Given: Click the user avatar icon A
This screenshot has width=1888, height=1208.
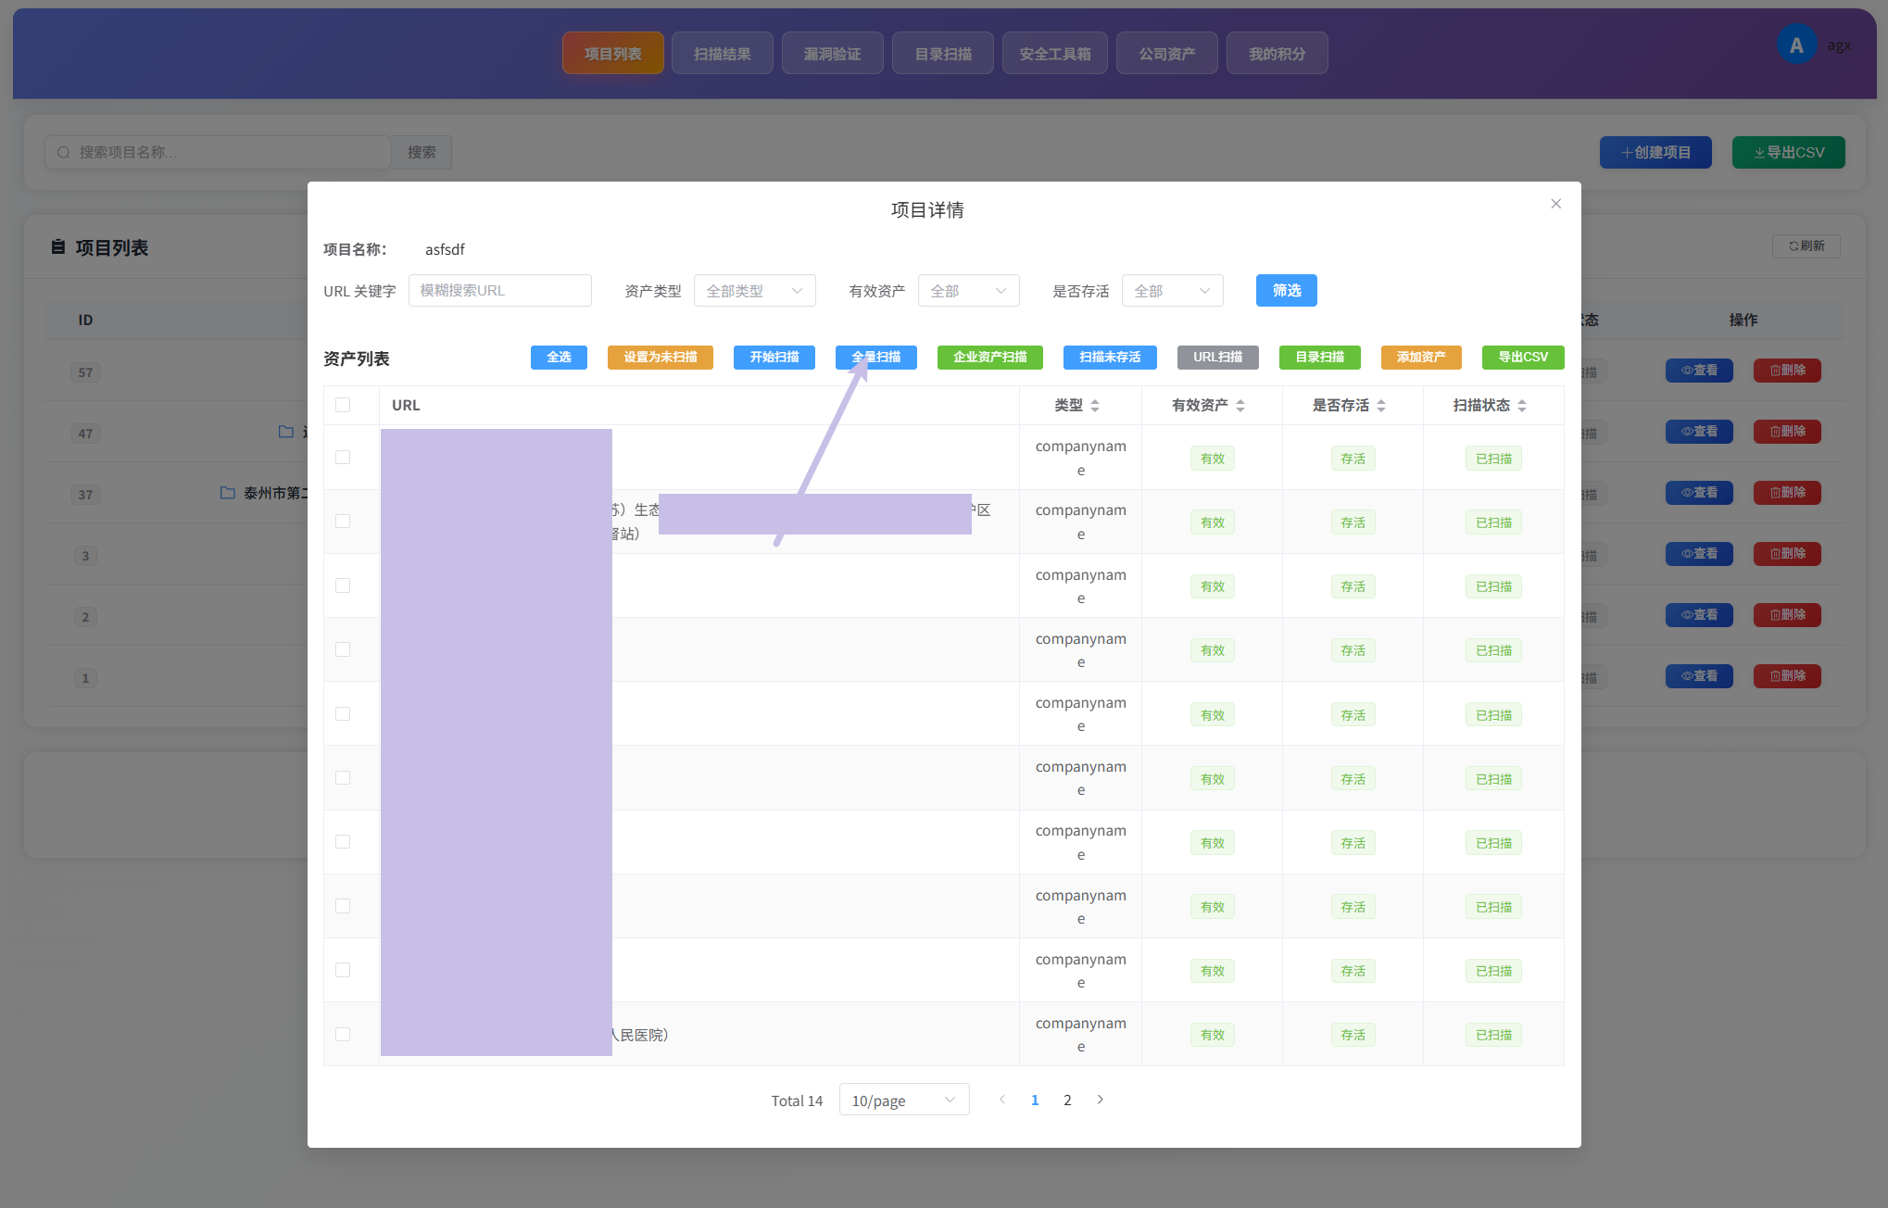Looking at the screenshot, I should coord(1796,45).
